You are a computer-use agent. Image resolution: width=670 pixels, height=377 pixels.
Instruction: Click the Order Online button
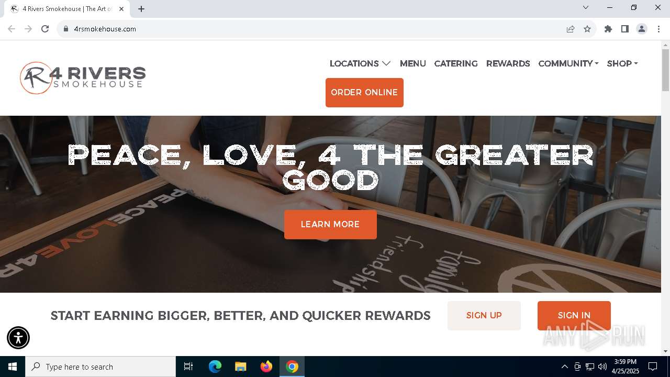(x=364, y=93)
